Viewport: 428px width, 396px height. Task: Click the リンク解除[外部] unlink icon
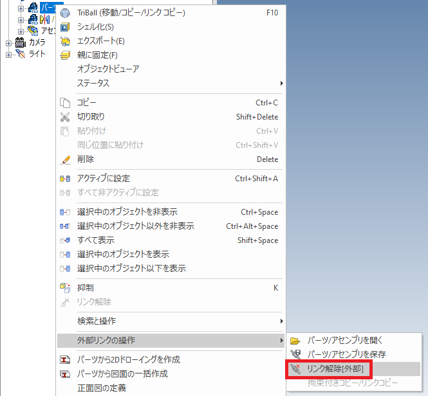pos(295,369)
